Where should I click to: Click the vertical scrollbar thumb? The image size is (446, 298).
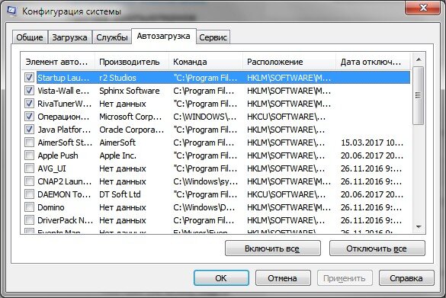[x=418, y=95]
